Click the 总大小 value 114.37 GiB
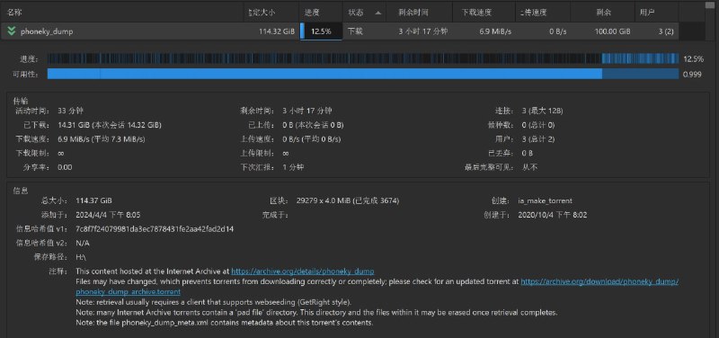Viewport: 719px width, 338px height. click(94, 200)
